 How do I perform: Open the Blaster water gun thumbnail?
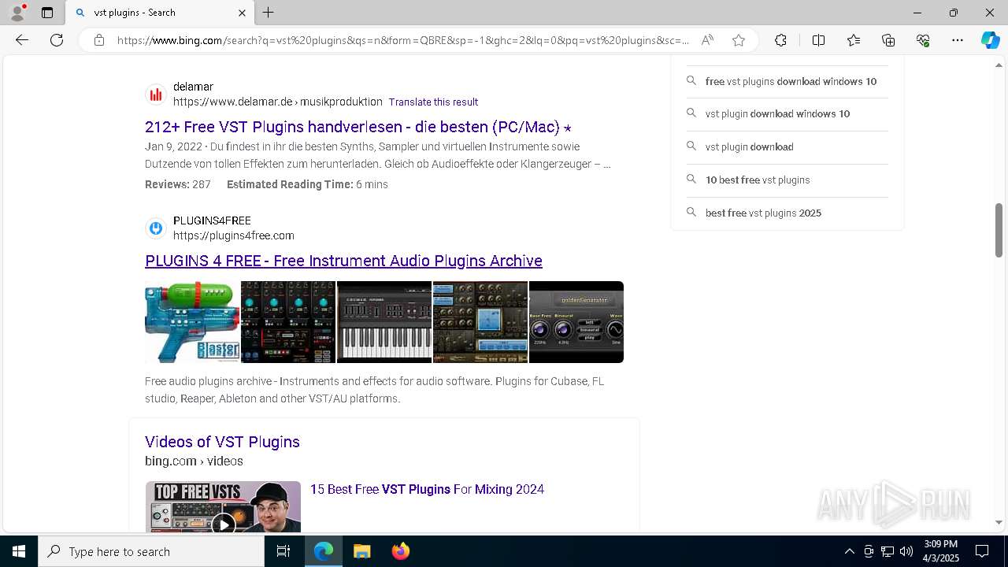pyautogui.click(x=192, y=322)
